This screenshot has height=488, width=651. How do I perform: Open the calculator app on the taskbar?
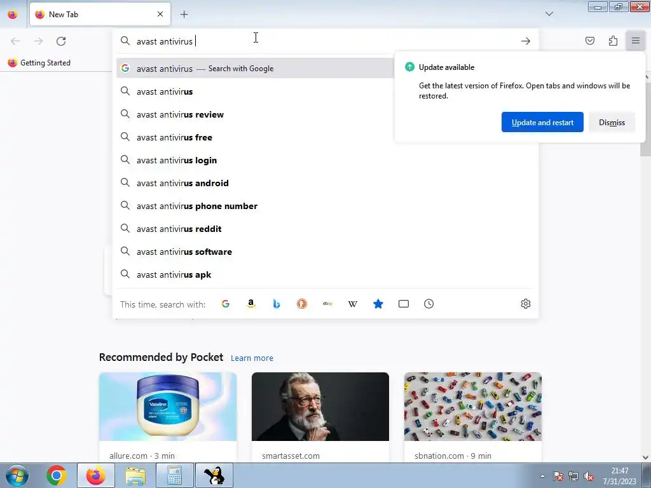[174, 475]
